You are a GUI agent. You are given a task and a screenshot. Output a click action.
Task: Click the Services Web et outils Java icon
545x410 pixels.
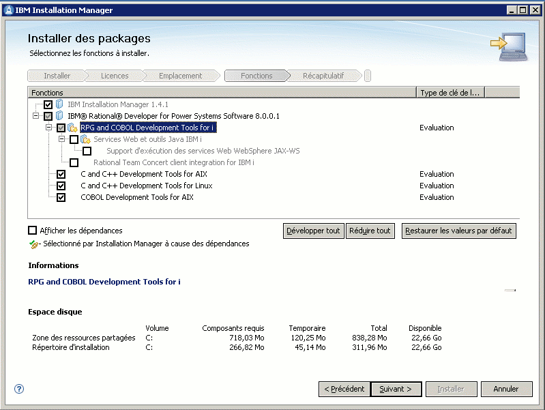(85, 139)
